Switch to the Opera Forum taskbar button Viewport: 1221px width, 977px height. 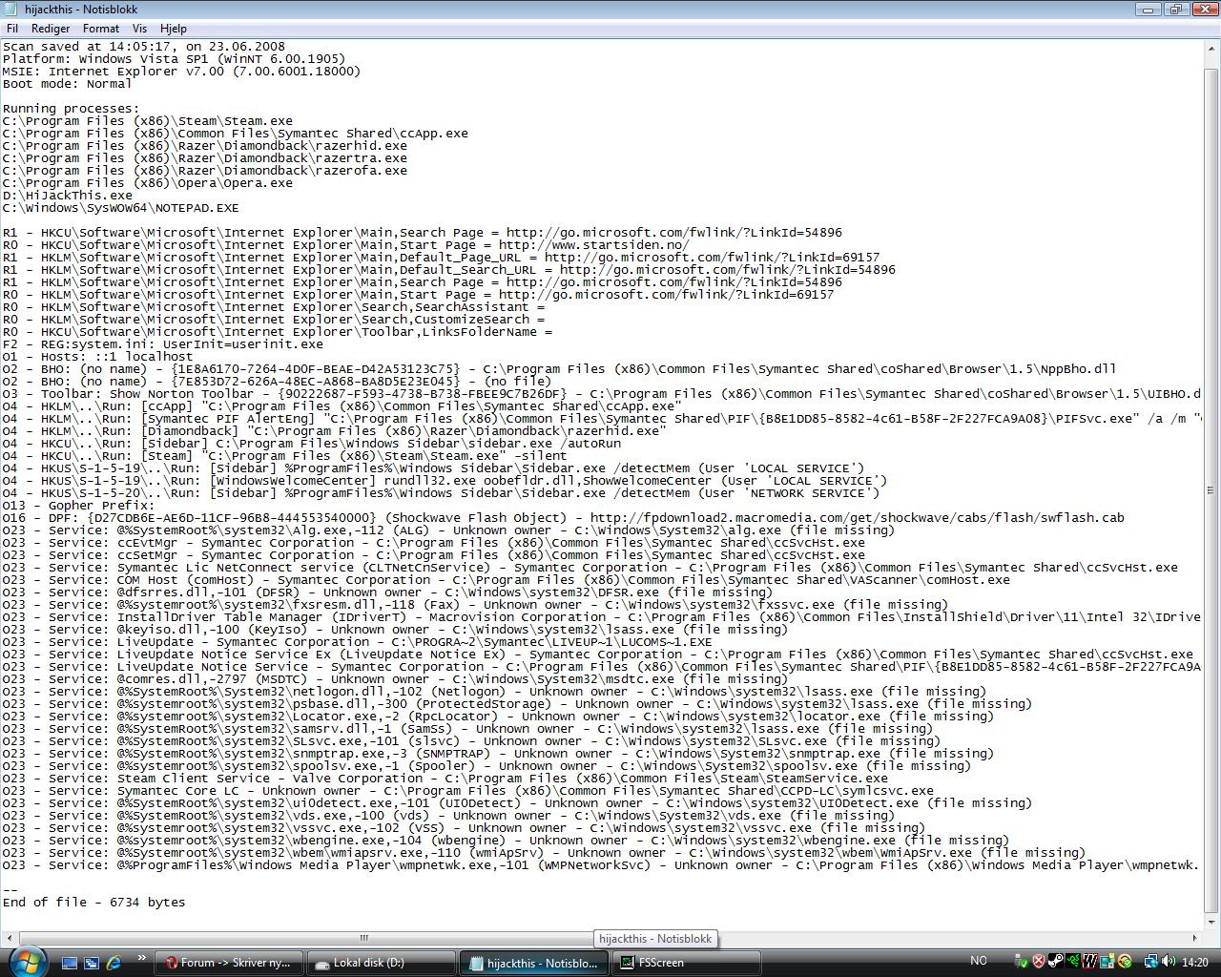[228, 963]
